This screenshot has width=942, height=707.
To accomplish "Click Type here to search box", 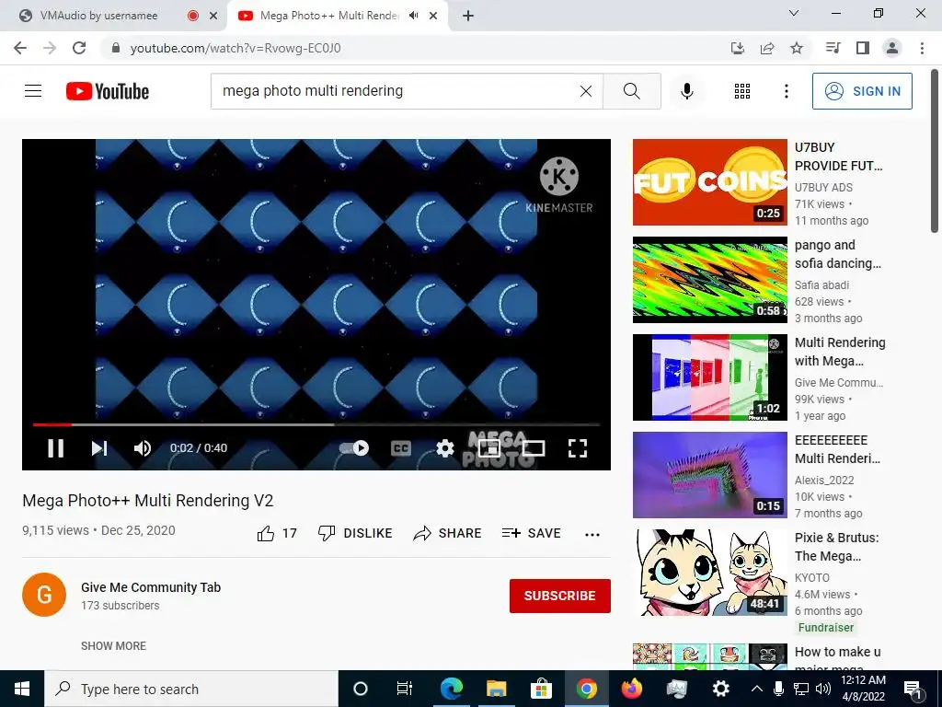I will click(191, 689).
